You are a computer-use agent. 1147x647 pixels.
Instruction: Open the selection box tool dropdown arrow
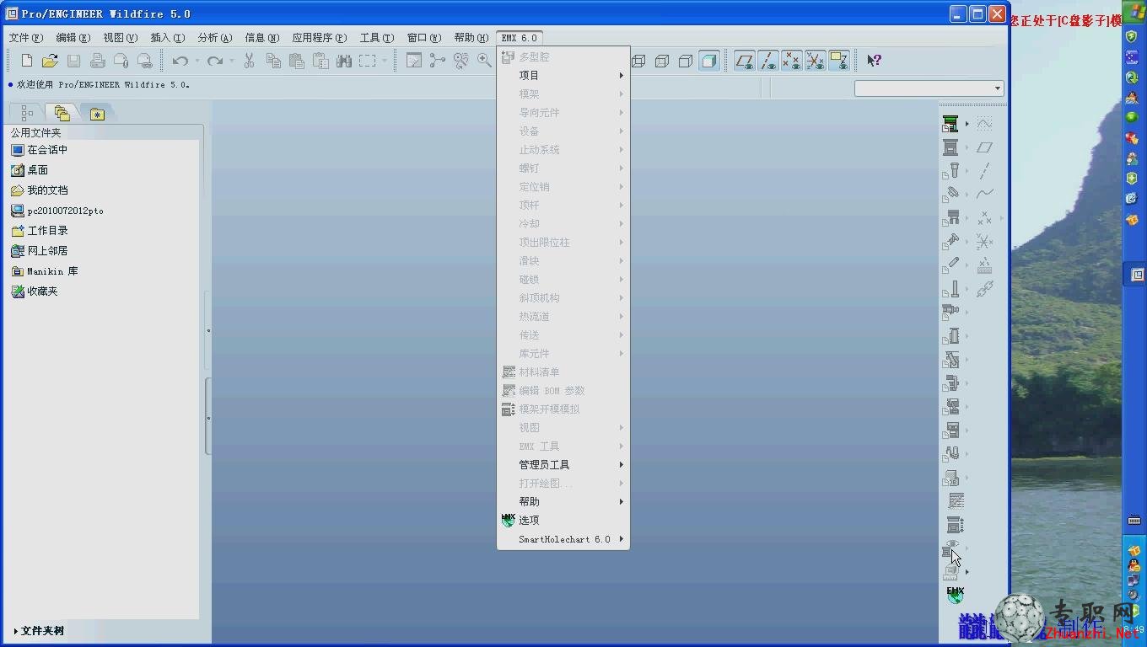(x=385, y=61)
